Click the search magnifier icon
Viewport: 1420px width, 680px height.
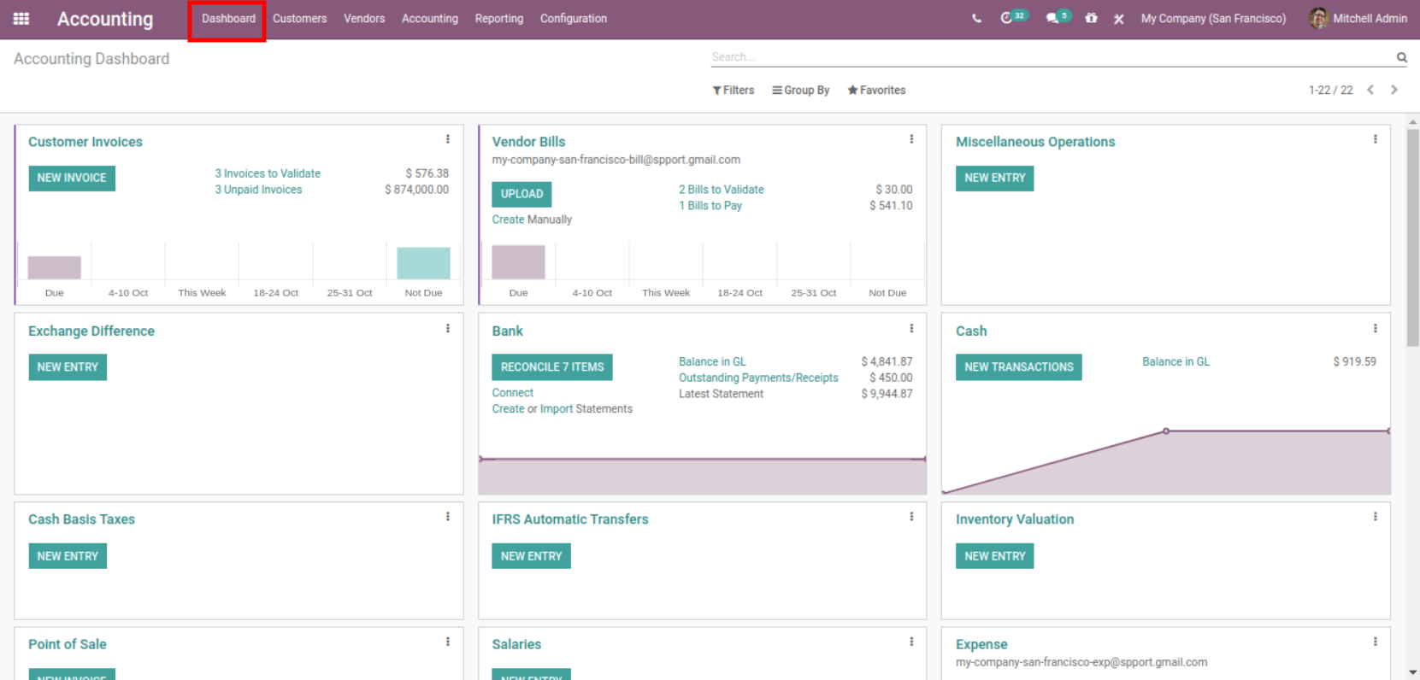[1401, 57]
